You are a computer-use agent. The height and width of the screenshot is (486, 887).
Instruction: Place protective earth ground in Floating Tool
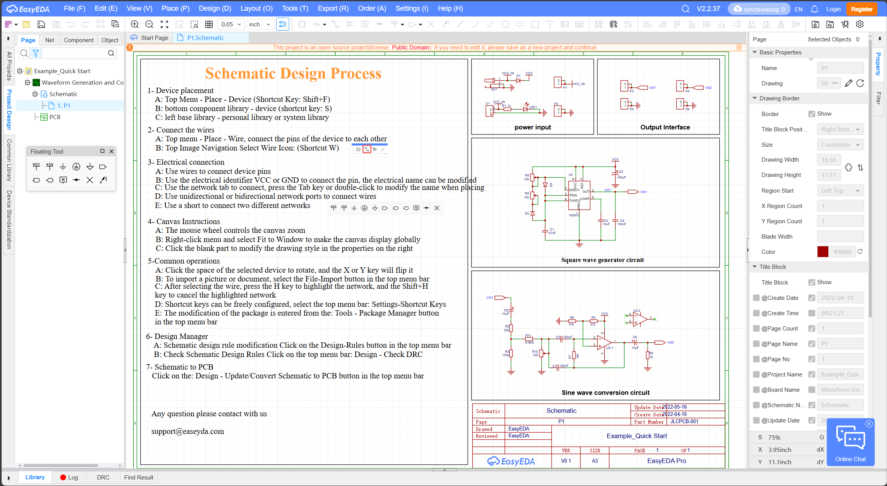tap(76, 166)
